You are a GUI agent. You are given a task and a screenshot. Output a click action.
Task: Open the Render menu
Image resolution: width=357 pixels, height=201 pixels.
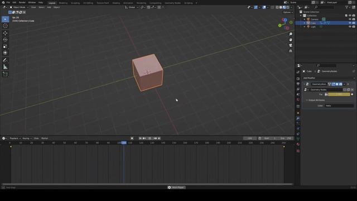tap(22, 2)
